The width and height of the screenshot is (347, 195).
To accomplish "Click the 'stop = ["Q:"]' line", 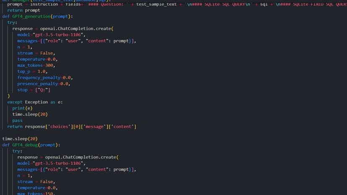I will [x=34, y=90].
